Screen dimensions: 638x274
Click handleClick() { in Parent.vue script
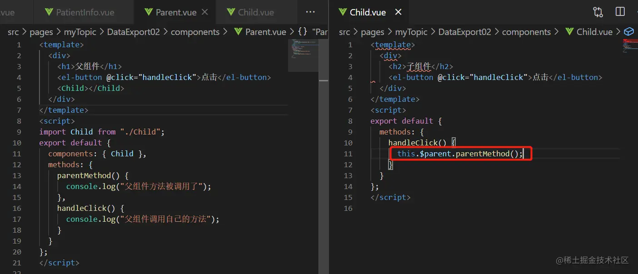91,208
